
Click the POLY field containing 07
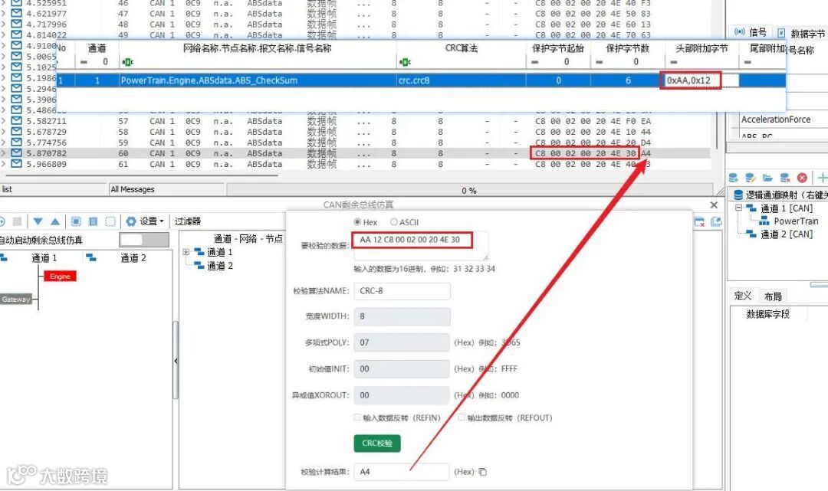tap(402, 342)
